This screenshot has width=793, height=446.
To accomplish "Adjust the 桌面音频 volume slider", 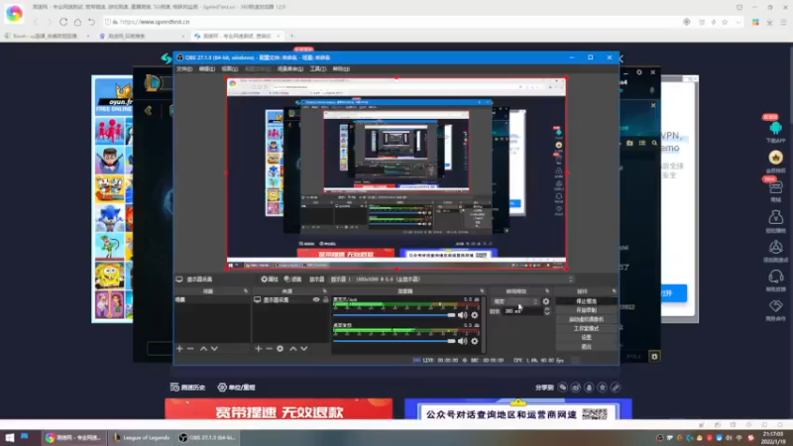I will [x=394, y=341].
